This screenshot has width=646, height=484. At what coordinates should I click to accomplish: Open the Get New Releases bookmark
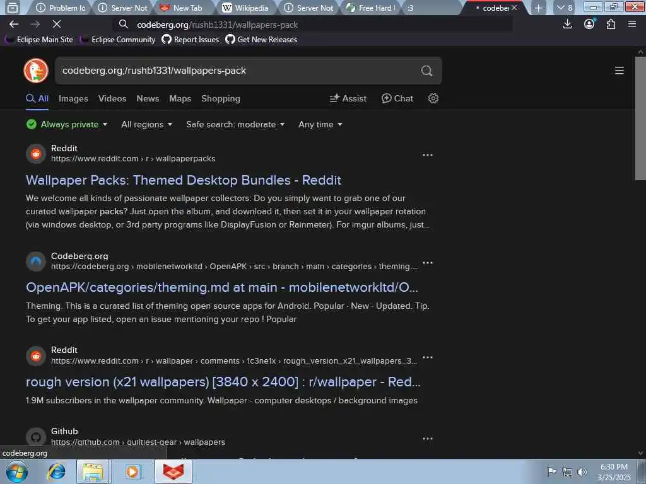click(x=261, y=40)
